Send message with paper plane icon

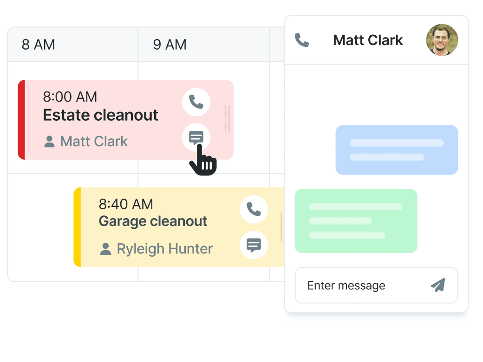point(438,285)
